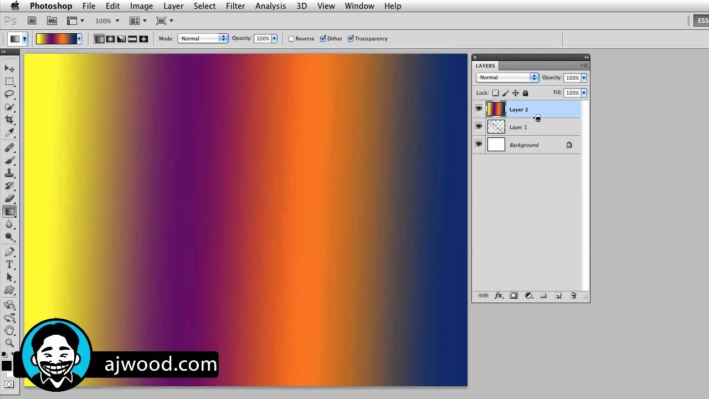Toggle lock position

515,93
